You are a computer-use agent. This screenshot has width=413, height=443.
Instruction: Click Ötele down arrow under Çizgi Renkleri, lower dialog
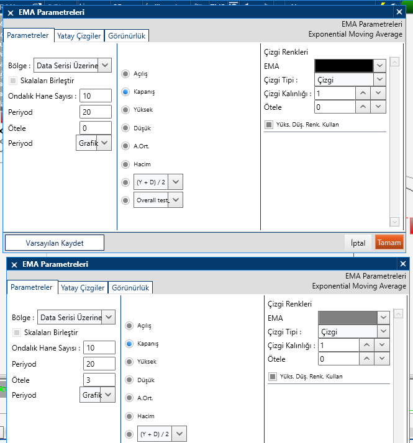click(x=383, y=359)
